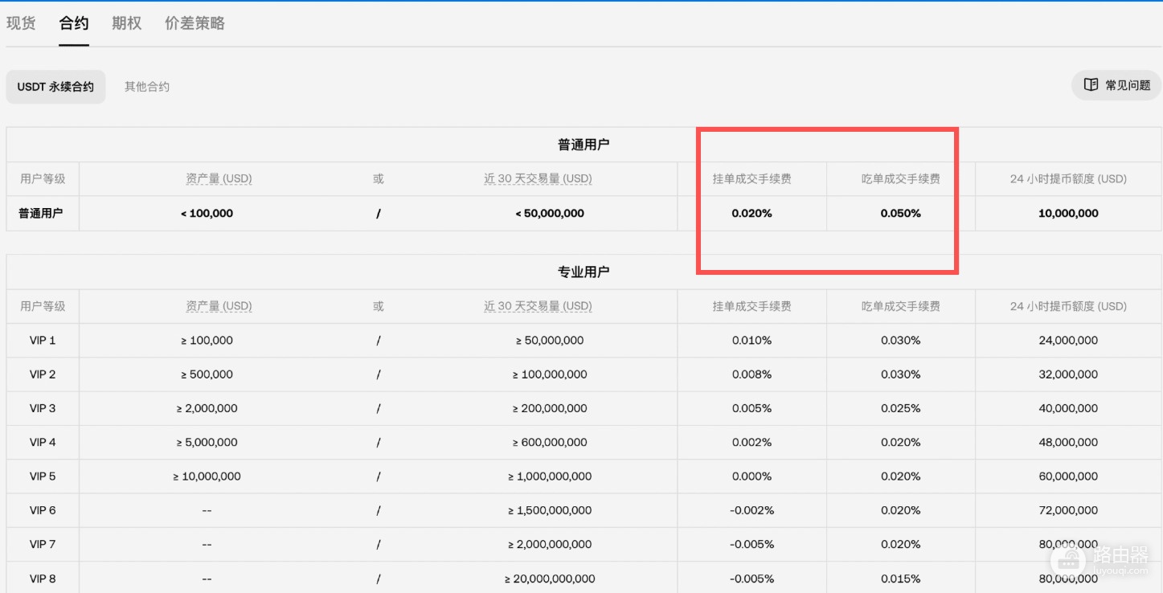Click the 60,000,000 withdrawal limit

click(x=1068, y=476)
